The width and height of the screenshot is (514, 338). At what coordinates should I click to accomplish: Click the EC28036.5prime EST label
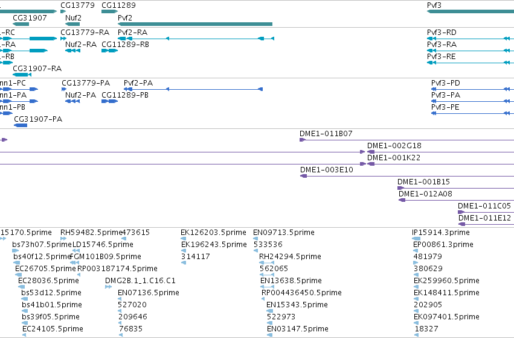48,281
